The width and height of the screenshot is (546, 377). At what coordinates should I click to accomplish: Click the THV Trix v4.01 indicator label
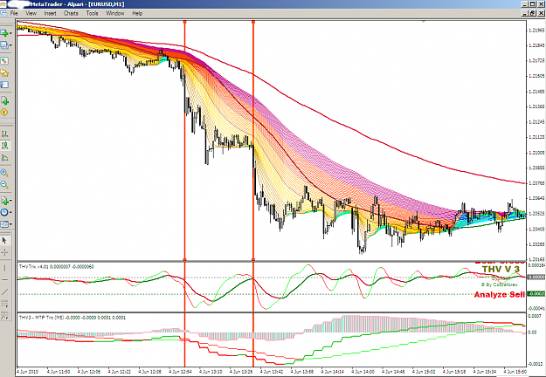point(57,267)
